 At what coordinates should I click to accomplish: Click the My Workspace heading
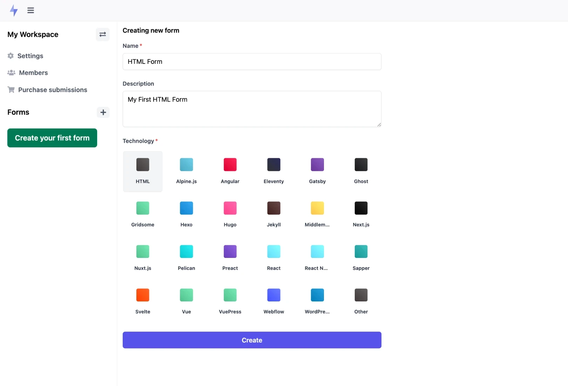click(33, 34)
